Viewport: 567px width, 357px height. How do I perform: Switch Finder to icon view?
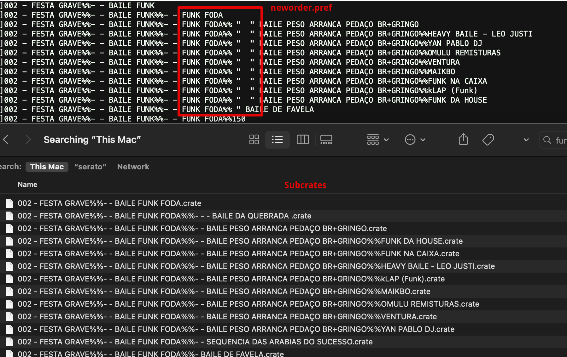(x=254, y=139)
